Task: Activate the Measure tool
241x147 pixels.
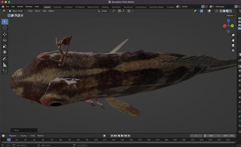Action: [x=5, y=65]
